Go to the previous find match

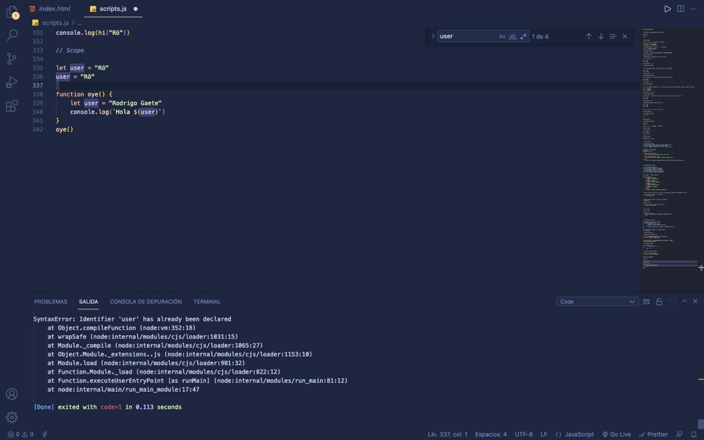pos(589,36)
